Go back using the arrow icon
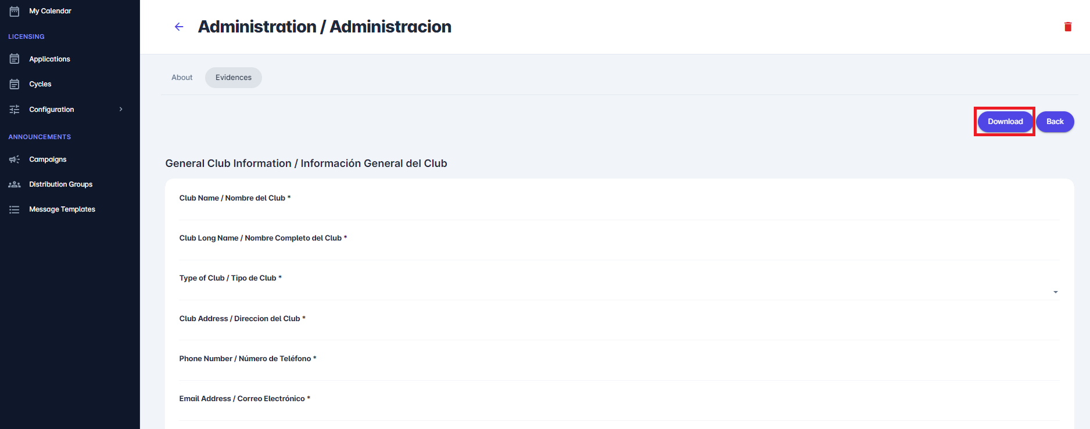 [179, 27]
